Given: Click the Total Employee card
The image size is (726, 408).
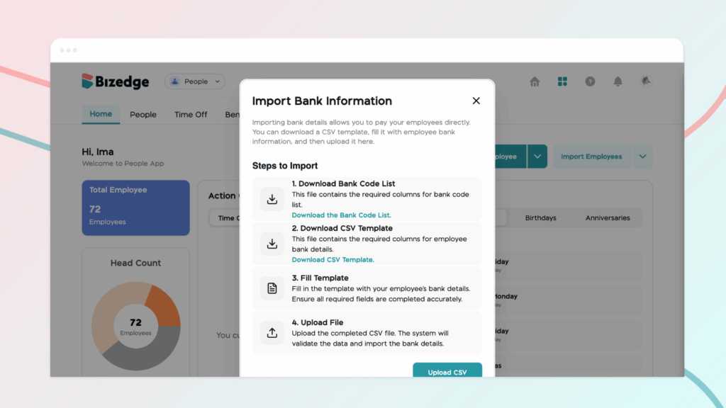Looking at the screenshot, I should [x=135, y=207].
